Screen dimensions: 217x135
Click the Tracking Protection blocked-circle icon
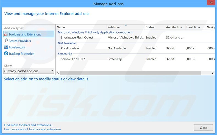(x=6, y=53)
